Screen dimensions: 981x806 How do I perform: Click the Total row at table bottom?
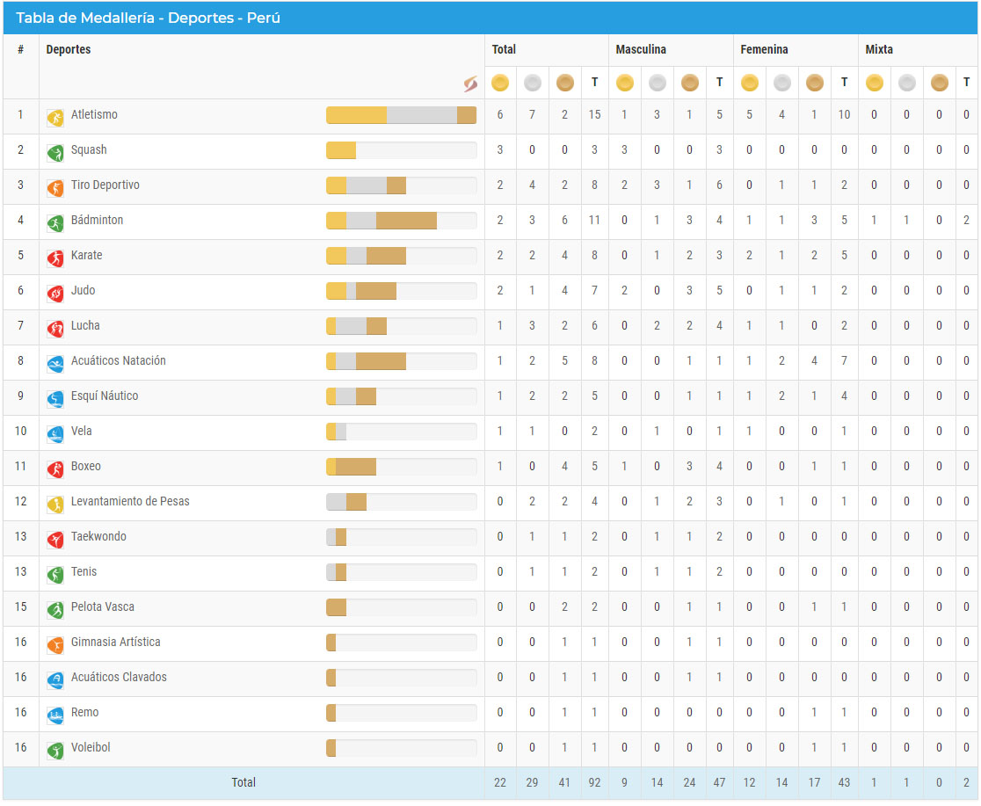(x=243, y=782)
